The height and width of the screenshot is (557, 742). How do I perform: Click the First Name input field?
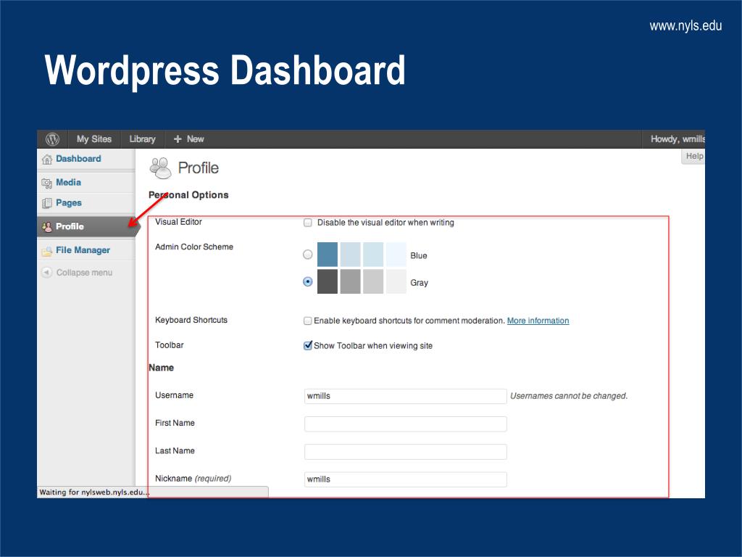coord(406,424)
